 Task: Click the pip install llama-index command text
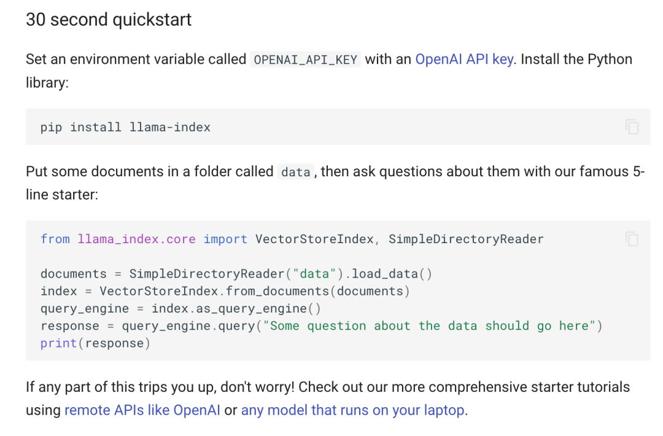tap(125, 127)
